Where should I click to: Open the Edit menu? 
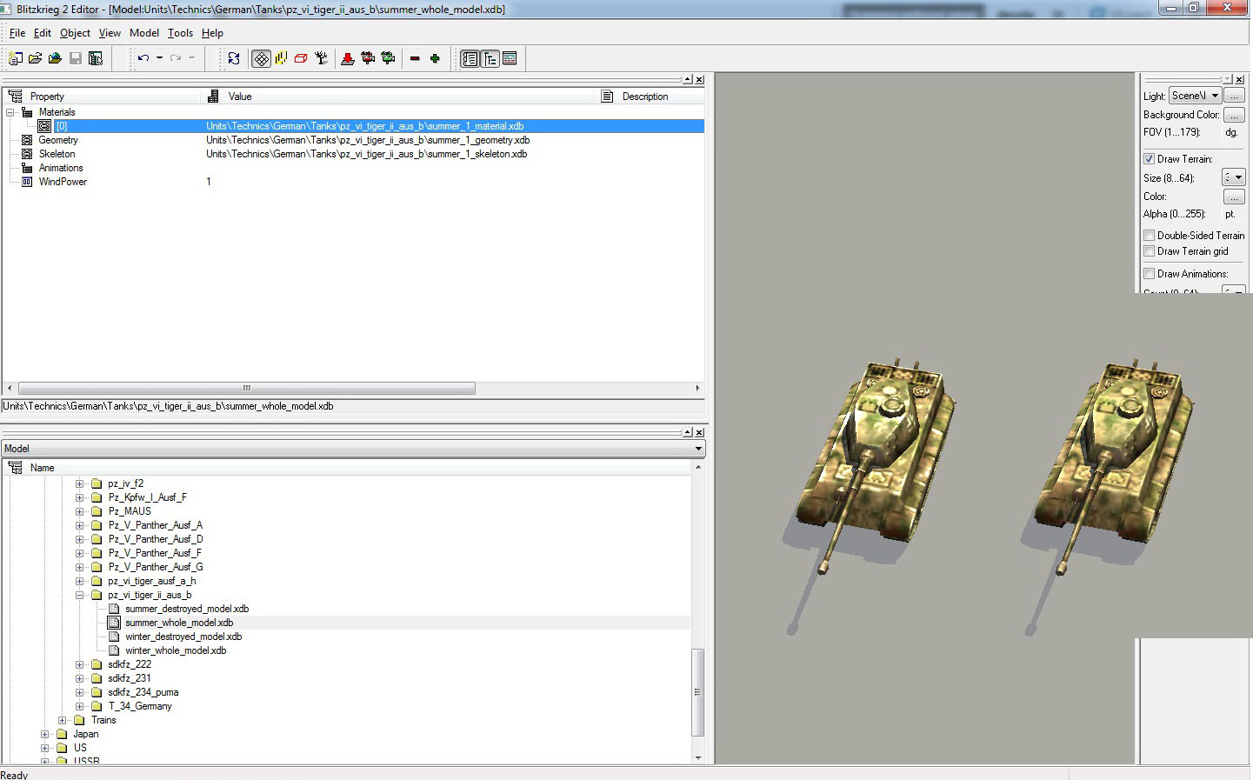pyautogui.click(x=43, y=33)
